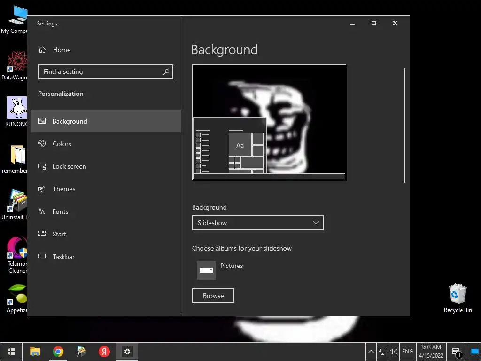Screen dimensions: 481x361
Task: Click the Settings page scrollbar
Action: coord(405,125)
